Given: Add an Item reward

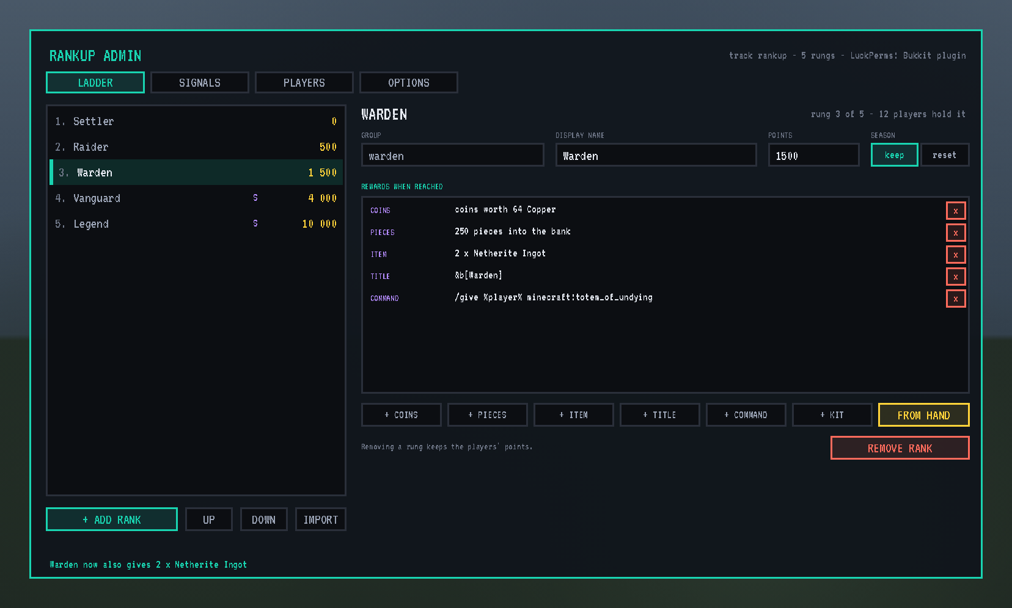Looking at the screenshot, I should (574, 415).
